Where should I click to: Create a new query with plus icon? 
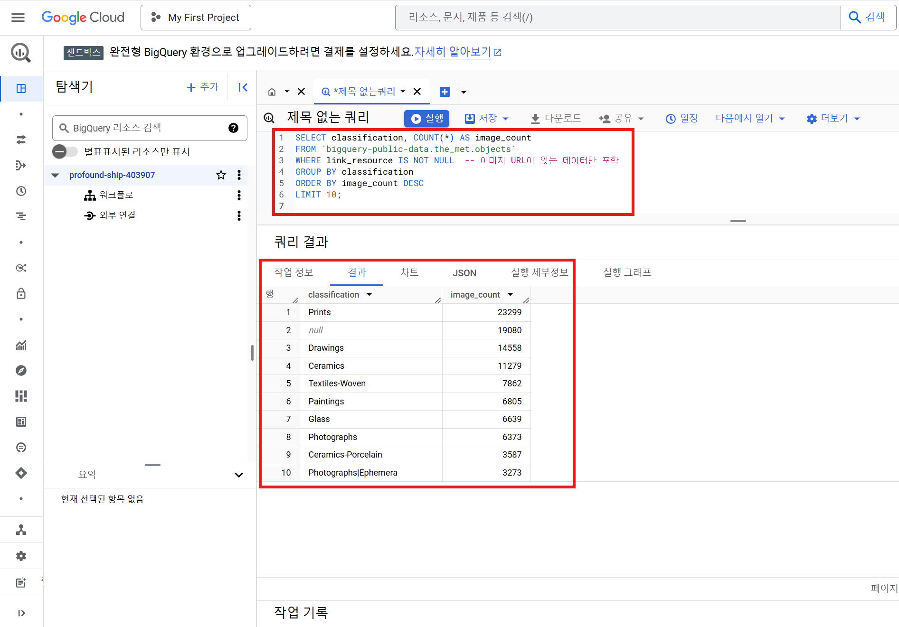pos(445,92)
